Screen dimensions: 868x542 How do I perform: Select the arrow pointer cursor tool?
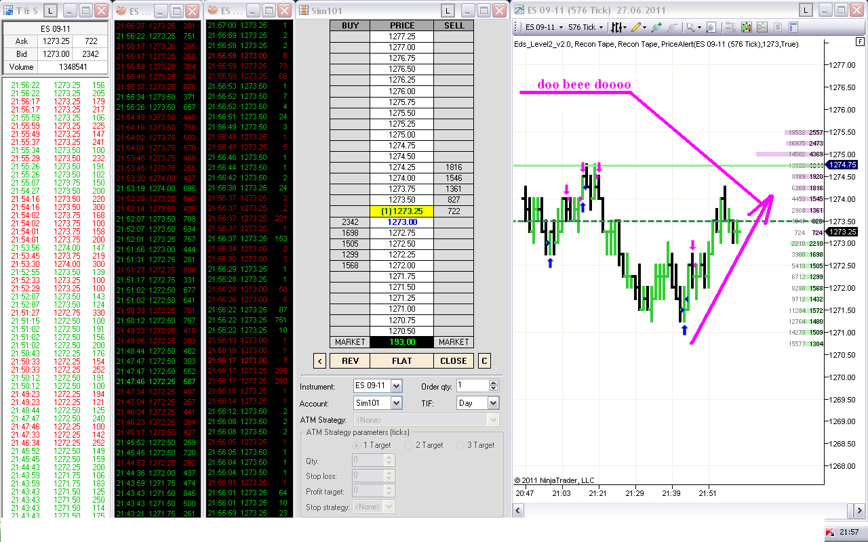pos(690,27)
